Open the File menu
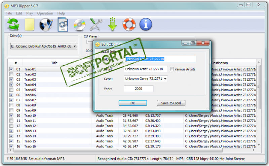The image size is (269, 166). tap(9, 13)
